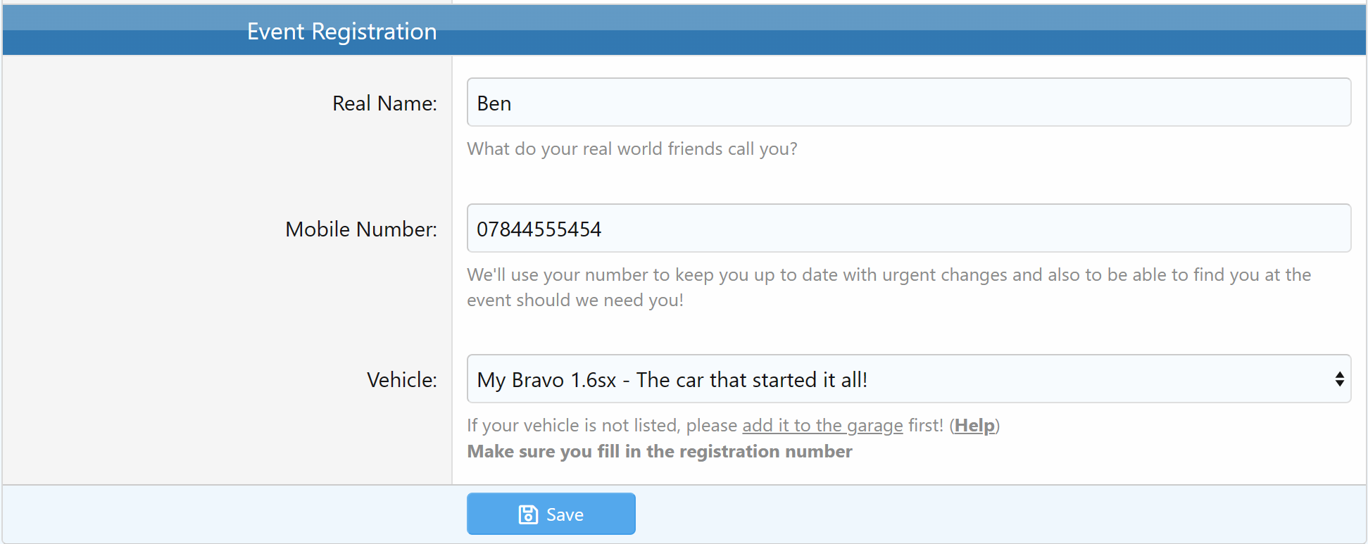Screen dimensions: 1368x544
Task: Click the 'Real Name:' label
Action: 384,103
